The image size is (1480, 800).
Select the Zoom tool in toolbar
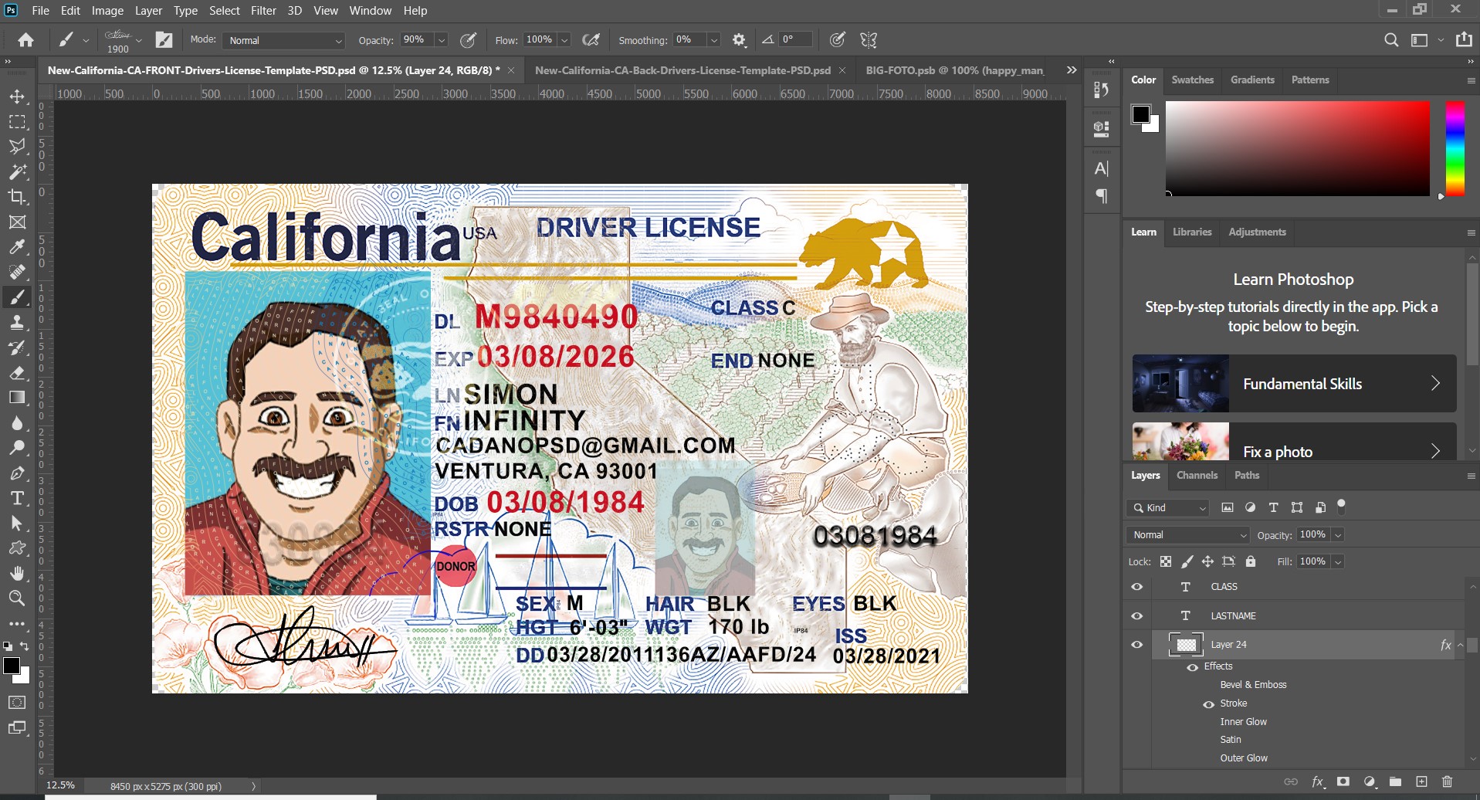17,598
